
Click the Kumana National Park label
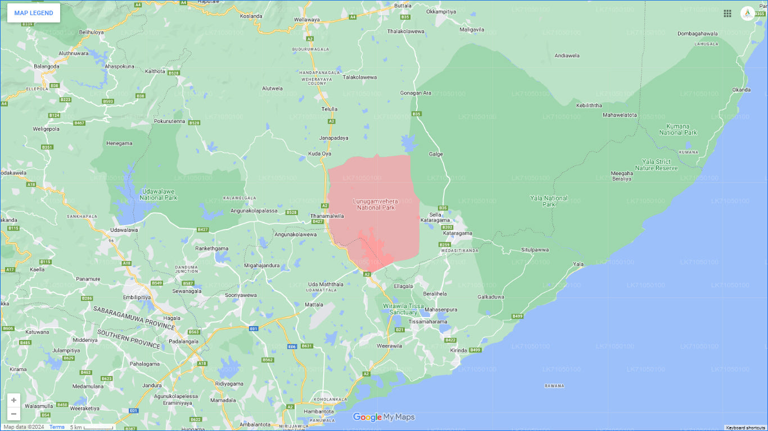click(x=678, y=129)
